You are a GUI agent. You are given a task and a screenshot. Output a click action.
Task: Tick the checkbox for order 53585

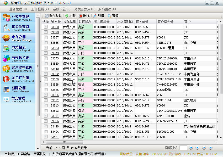coord(46,43)
